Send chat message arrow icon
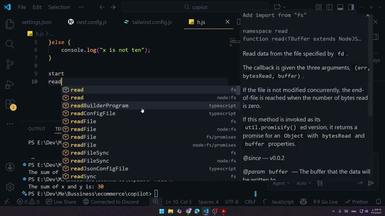This screenshot has height=216, width=385. pyautogui.click(x=371, y=183)
